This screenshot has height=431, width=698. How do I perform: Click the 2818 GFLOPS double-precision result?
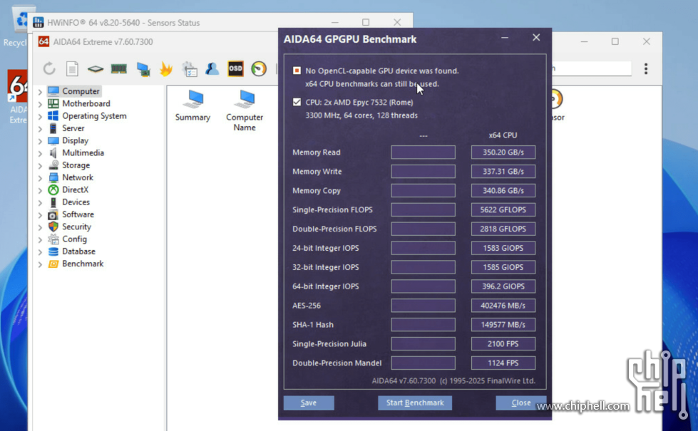click(503, 229)
